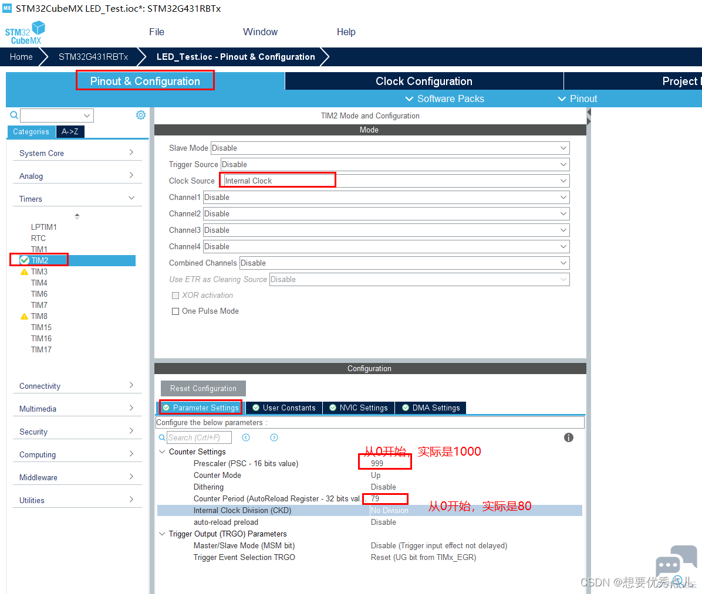The height and width of the screenshot is (594, 702).
Task: Toggle the XOR activation checkbox
Action: pos(176,296)
